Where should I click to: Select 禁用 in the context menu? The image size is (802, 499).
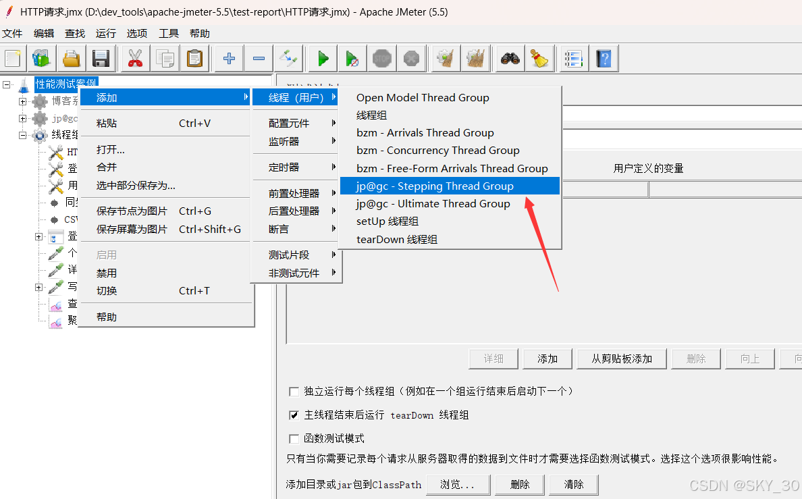coord(166,273)
